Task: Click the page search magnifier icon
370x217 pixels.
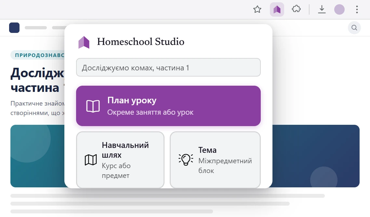Action: tap(354, 28)
